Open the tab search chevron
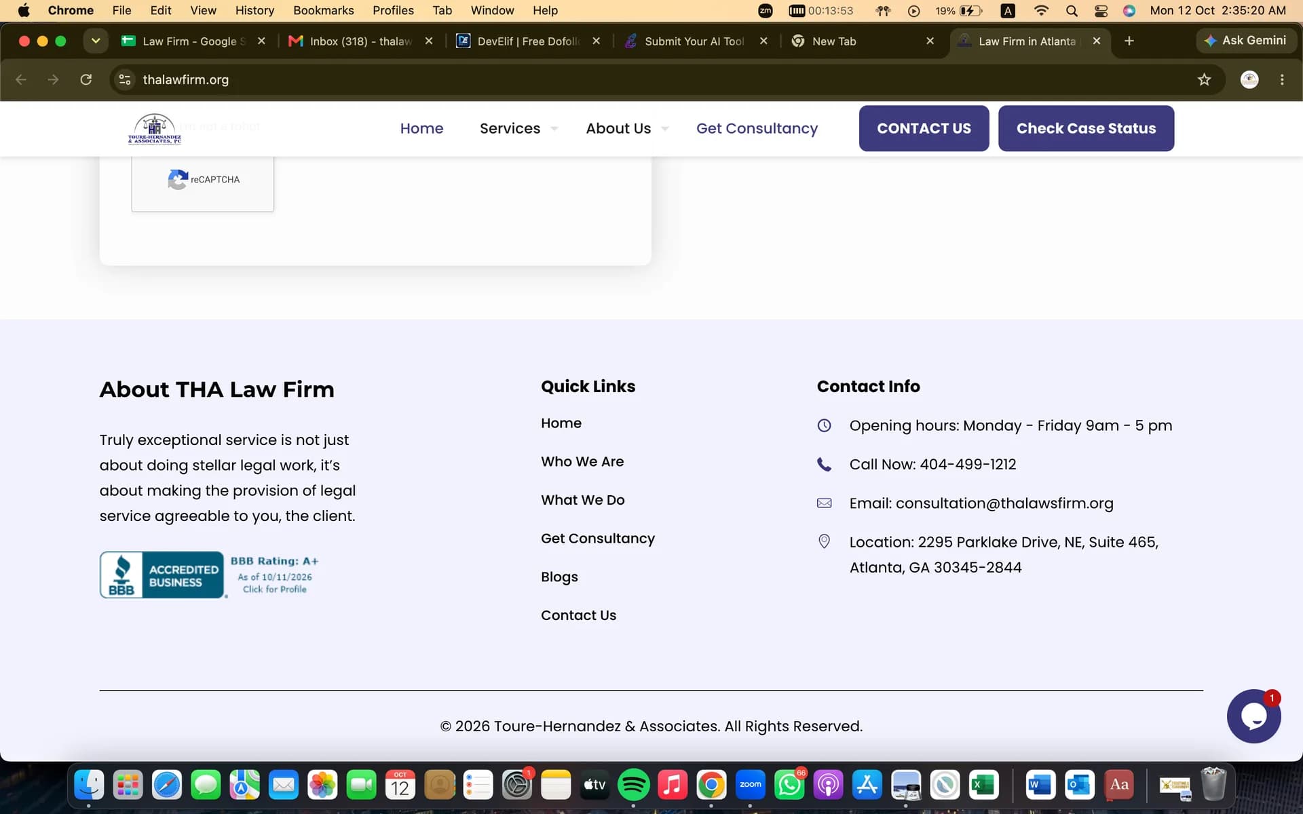Screen dimensions: 1303x814 96,41
